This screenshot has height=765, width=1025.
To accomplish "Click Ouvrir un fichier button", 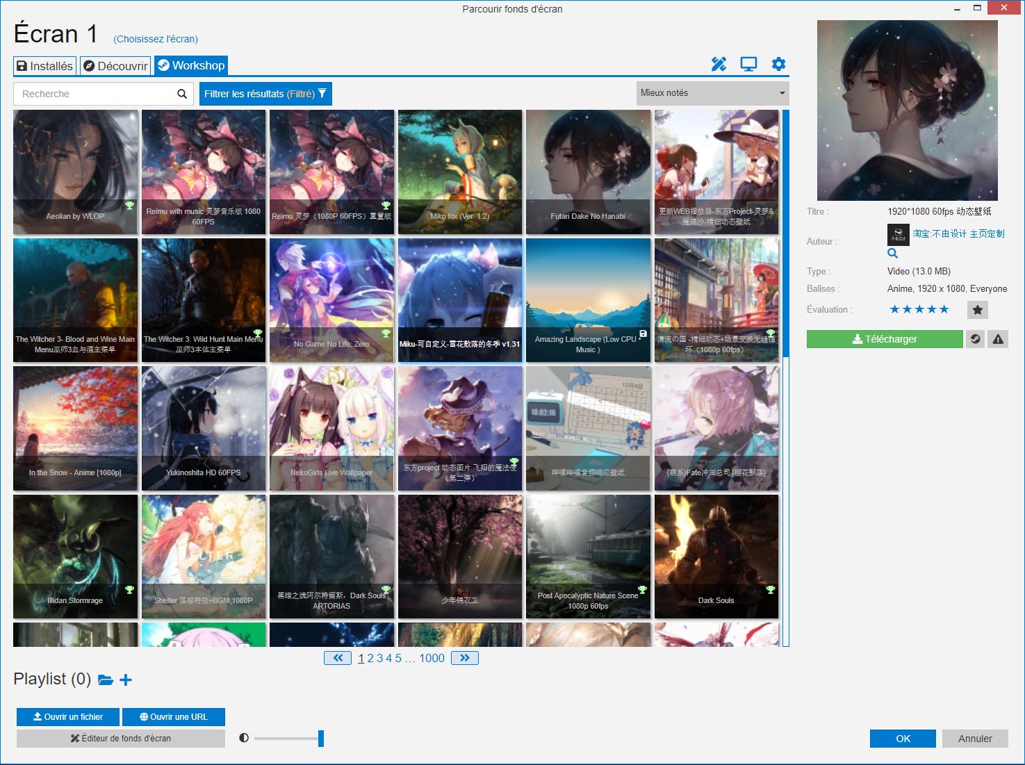I will pyautogui.click(x=68, y=717).
